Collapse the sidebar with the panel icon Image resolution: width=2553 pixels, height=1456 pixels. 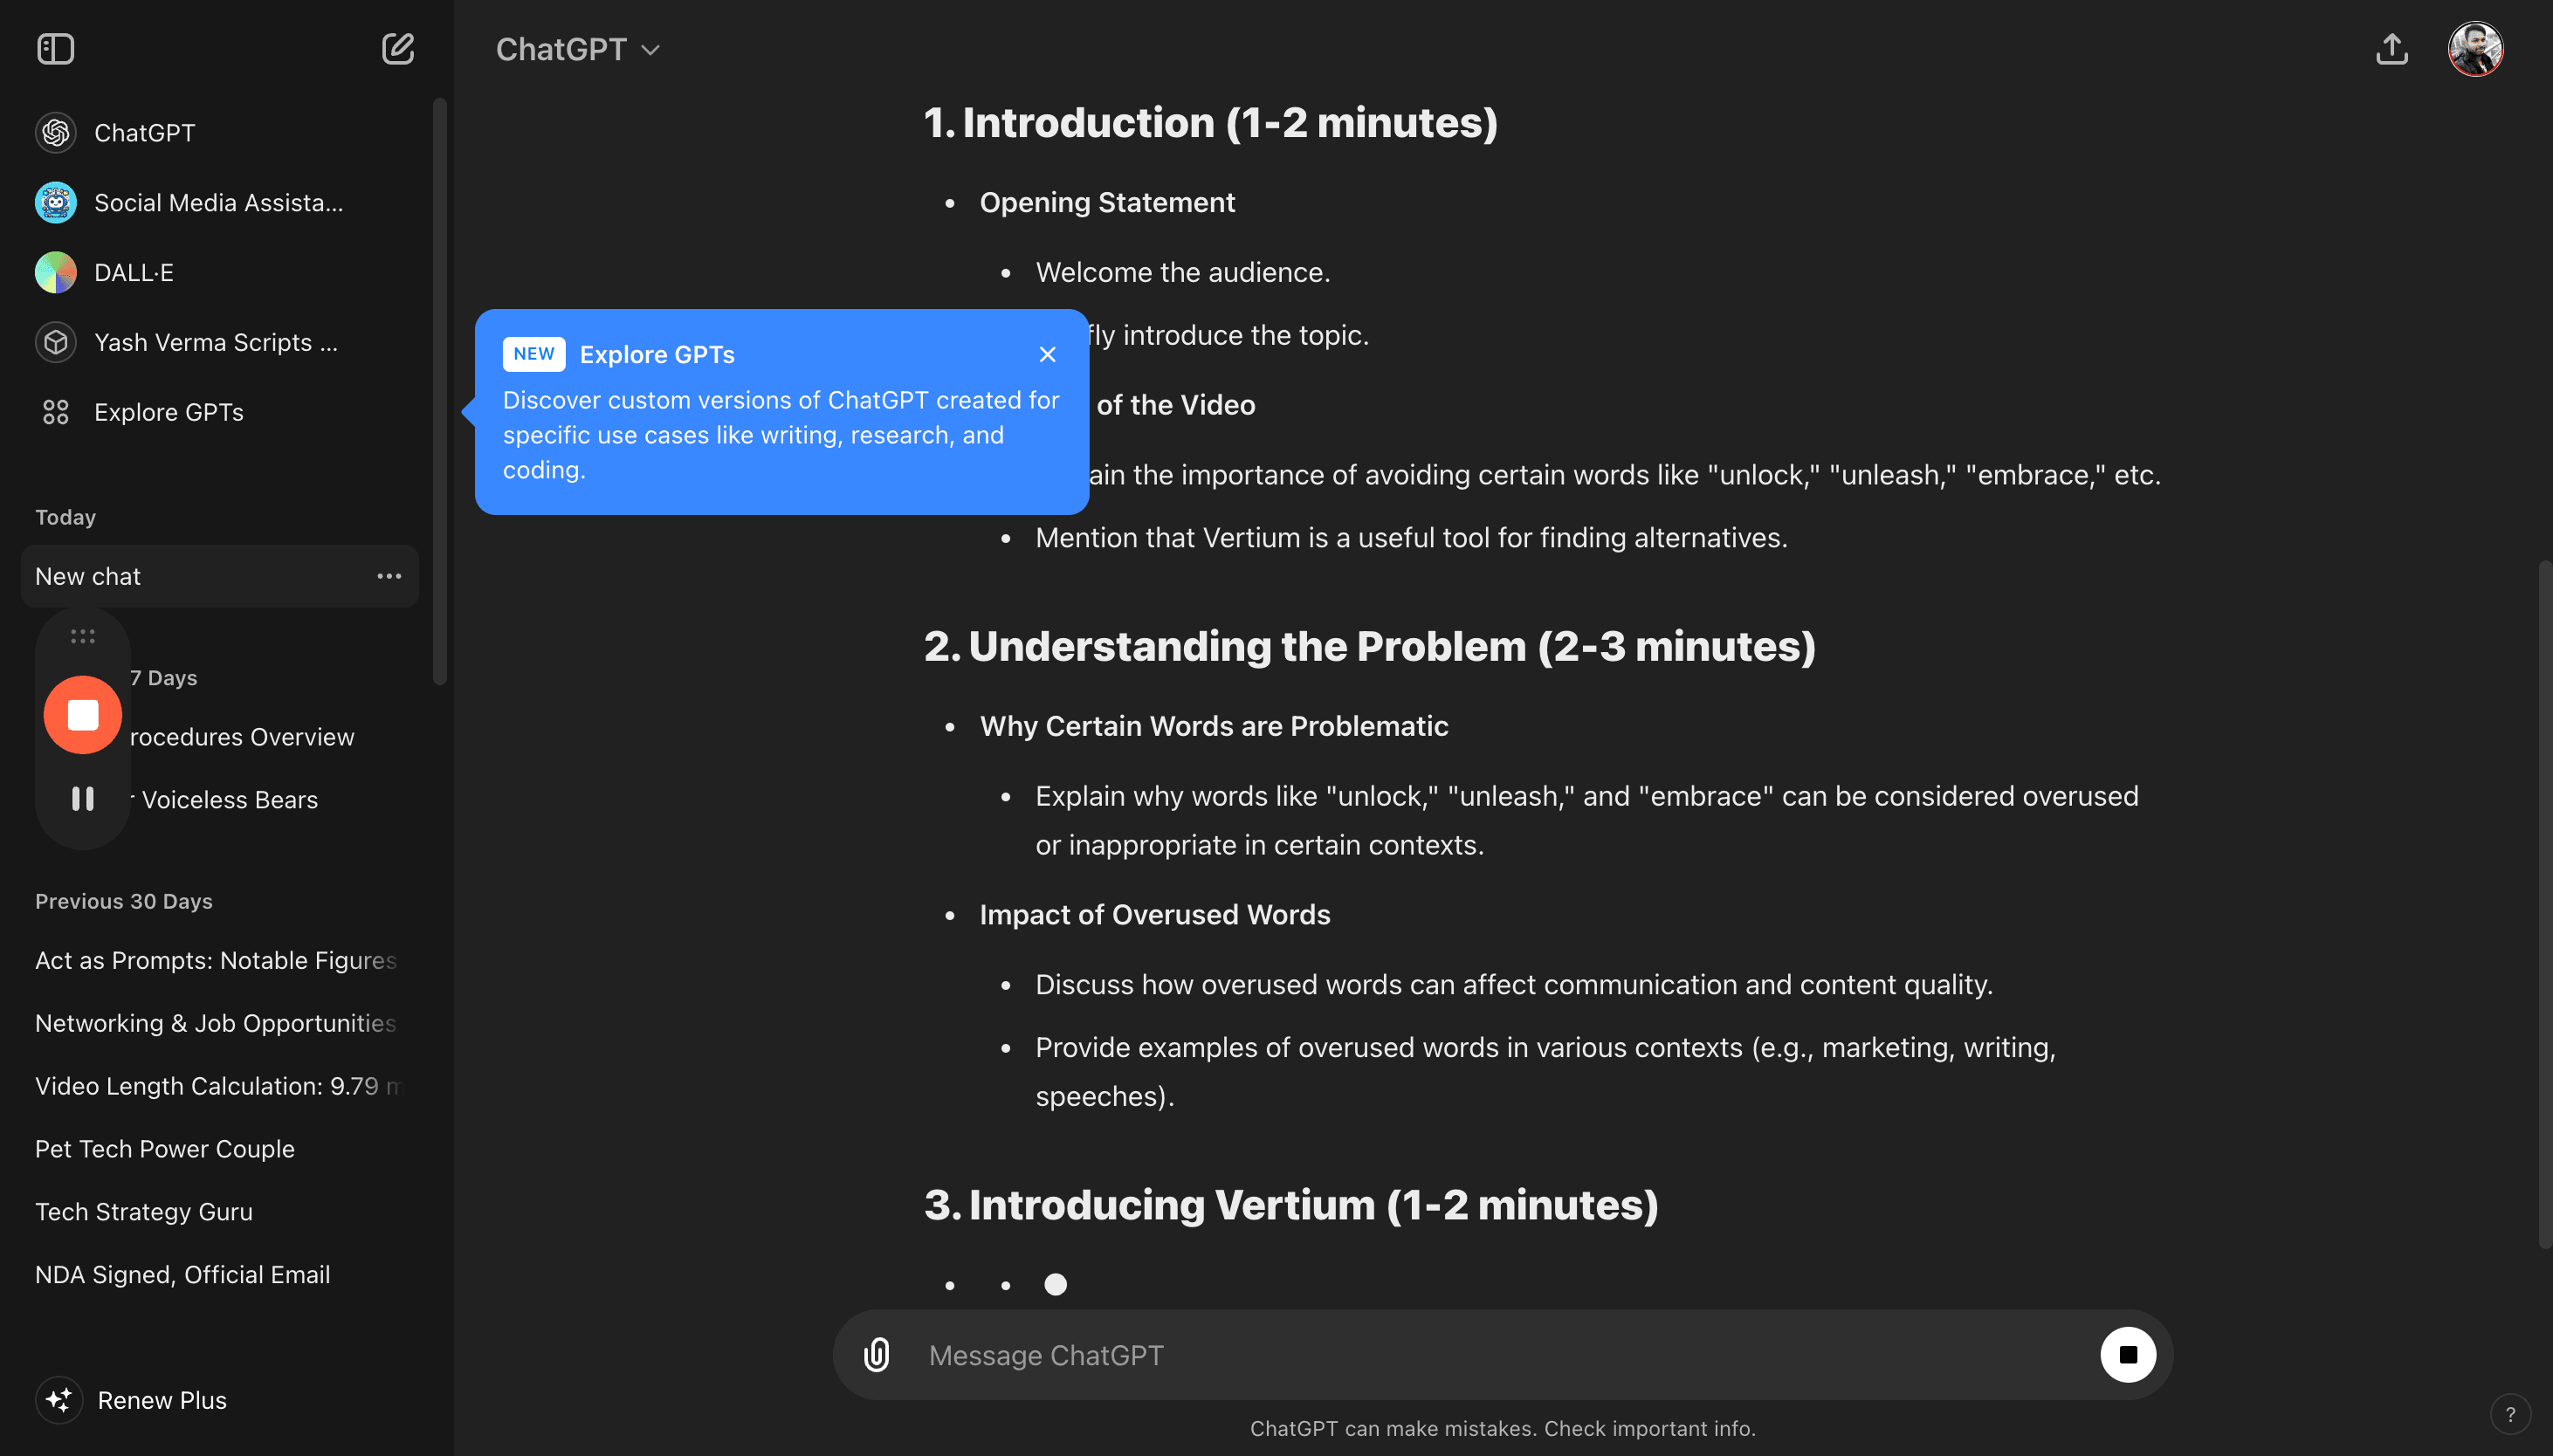pyautogui.click(x=55, y=49)
